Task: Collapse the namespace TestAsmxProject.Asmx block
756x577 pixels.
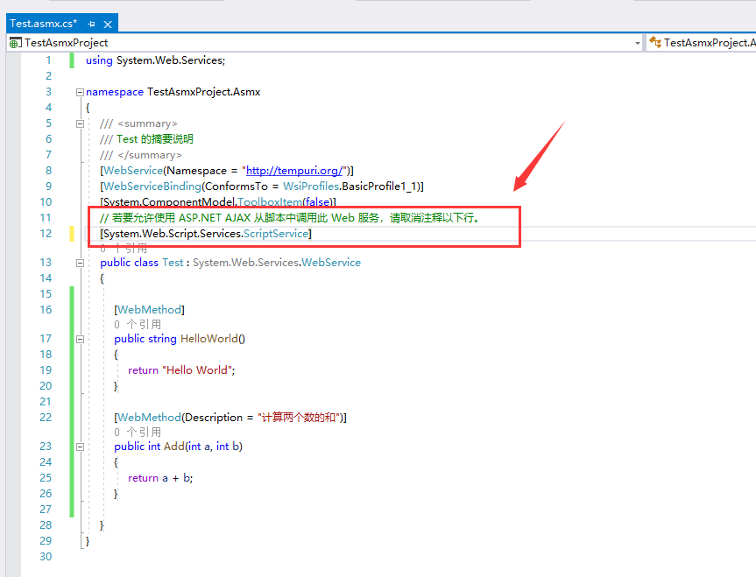Action: 80,92
